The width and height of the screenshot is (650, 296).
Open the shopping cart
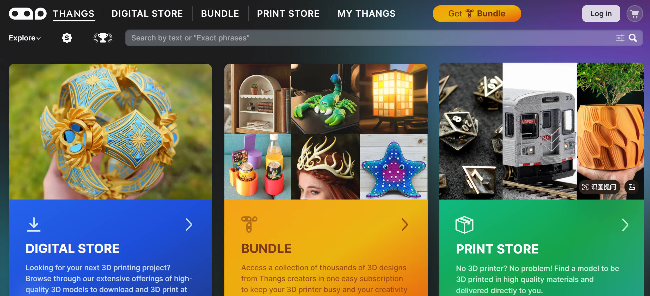coord(635,14)
